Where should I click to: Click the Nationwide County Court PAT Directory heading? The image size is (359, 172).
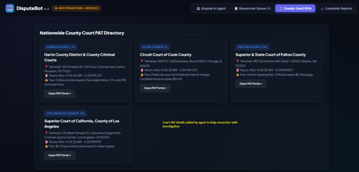(x=82, y=33)
